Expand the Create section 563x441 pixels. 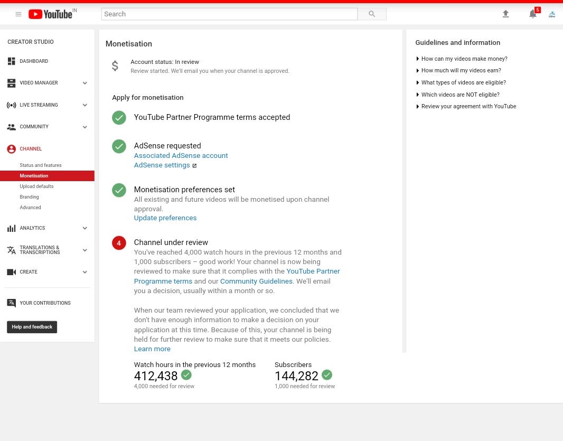[x=85, y=272]
